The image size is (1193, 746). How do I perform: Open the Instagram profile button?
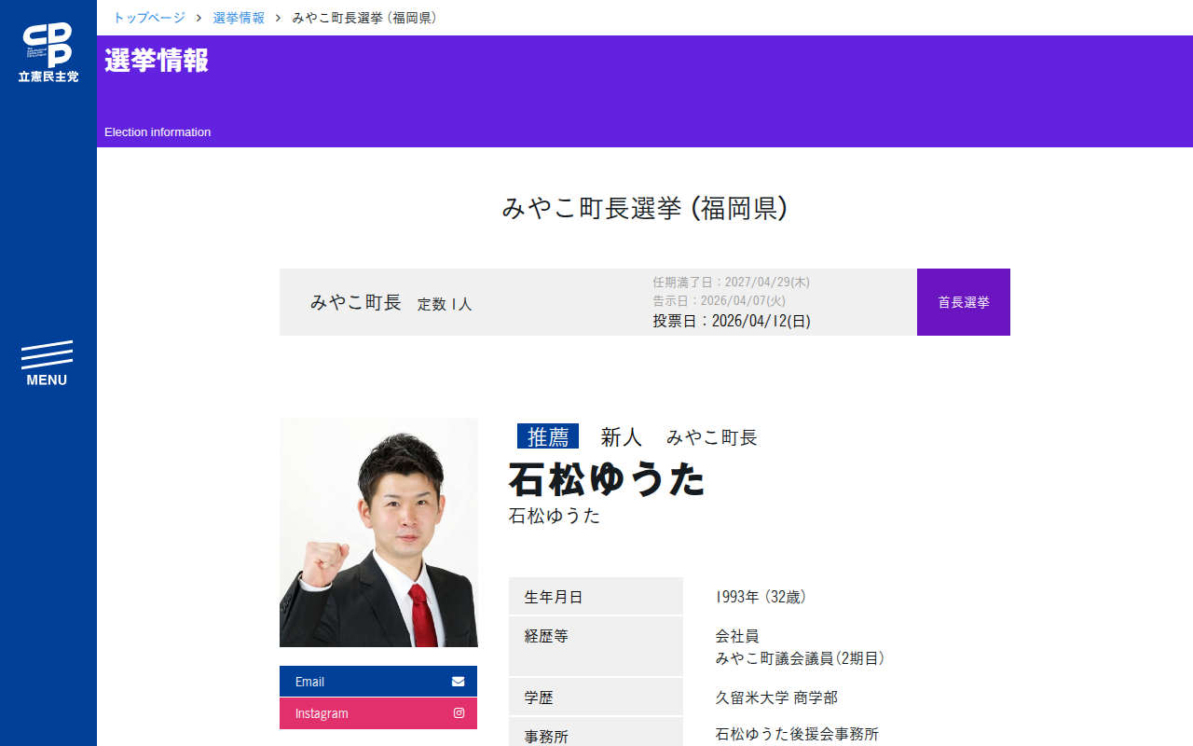pos(378,713)
